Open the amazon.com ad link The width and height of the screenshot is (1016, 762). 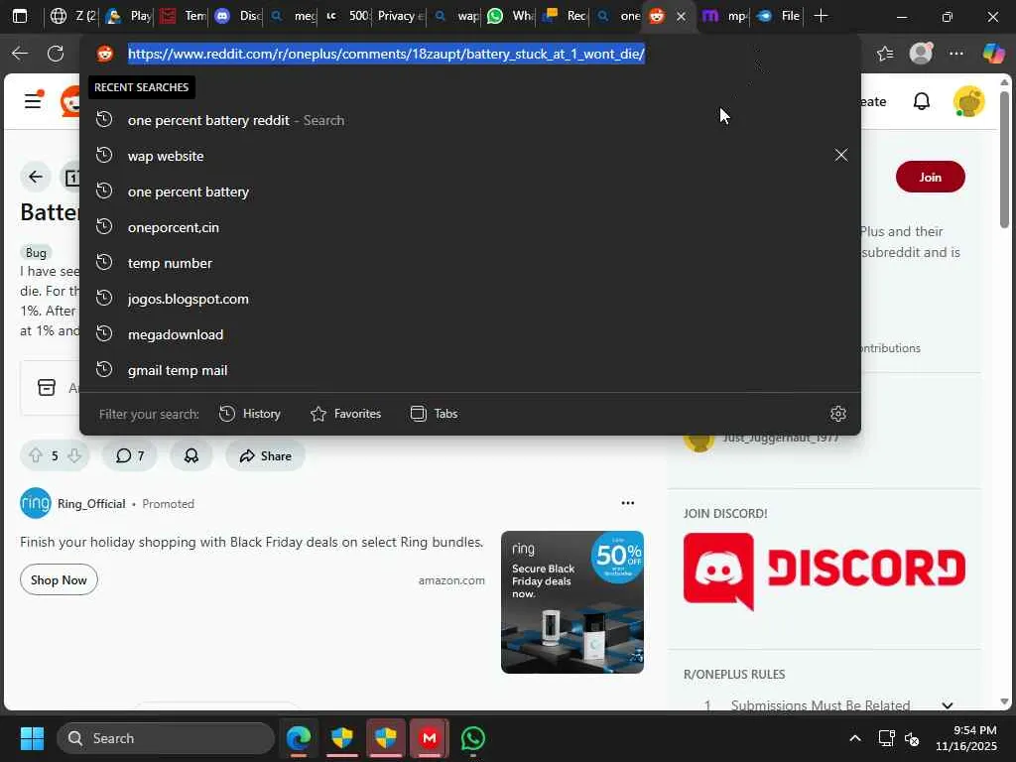coord(451,580)
